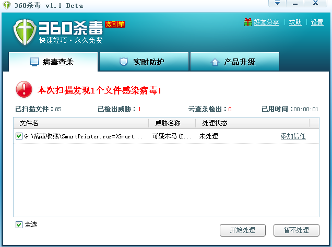Click the 已检出威胁 count value

(x=139, y=109)
